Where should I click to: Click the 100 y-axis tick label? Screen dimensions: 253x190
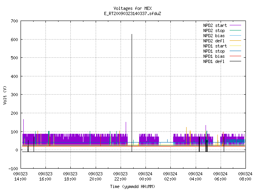pos(14,132)
